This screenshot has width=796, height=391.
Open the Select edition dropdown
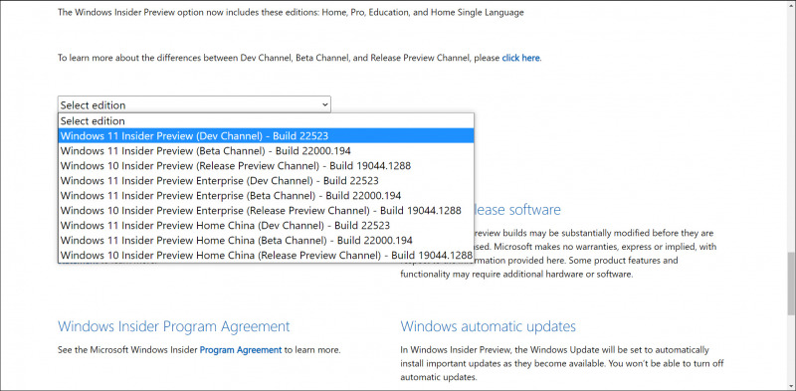pos(194,104)
